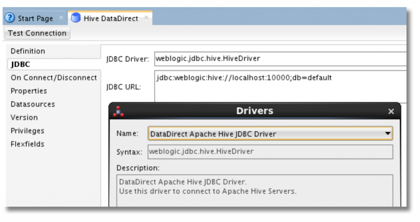Open the driver Name dropdown
The width and height of the screenshot is (420, 222).
click(x=270, y=134)
